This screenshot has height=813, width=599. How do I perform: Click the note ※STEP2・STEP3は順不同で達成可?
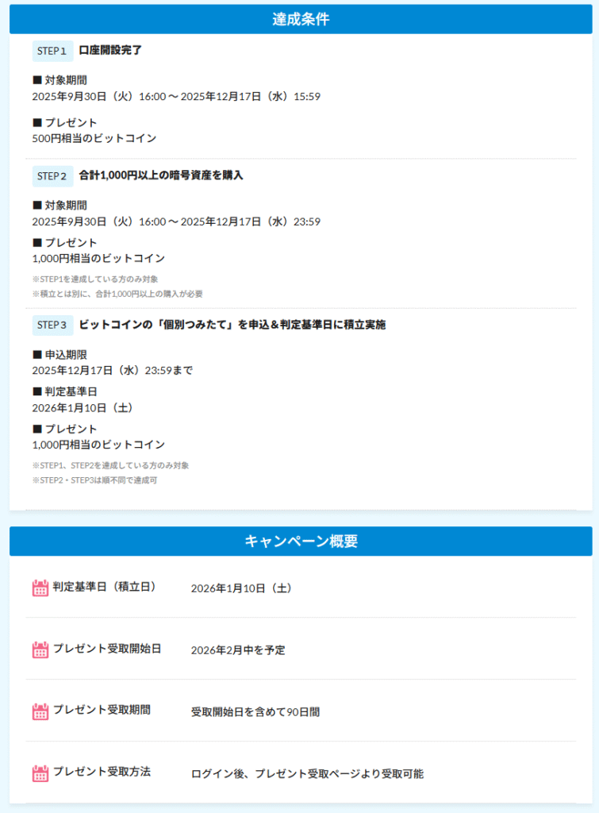click(94, 480)
